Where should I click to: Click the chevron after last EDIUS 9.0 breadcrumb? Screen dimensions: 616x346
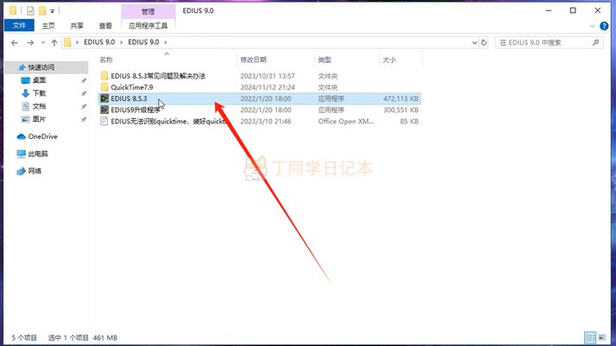[166, 42]
